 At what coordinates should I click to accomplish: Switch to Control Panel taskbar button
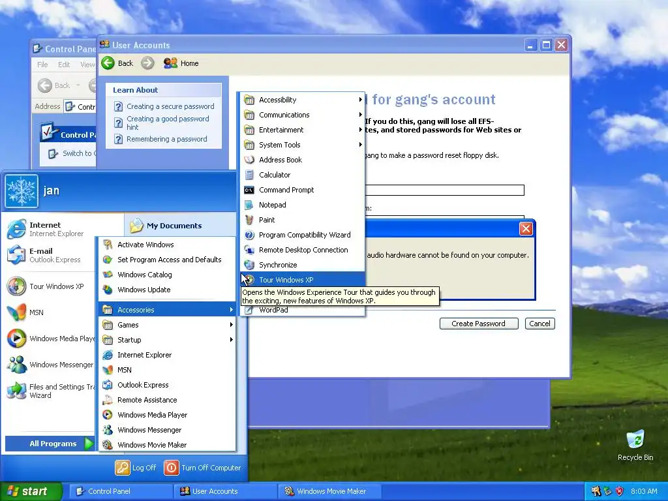[x=120, y=491]
